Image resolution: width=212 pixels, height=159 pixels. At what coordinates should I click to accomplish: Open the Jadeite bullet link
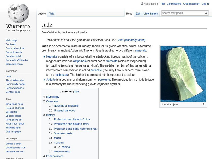coord(51,79)
